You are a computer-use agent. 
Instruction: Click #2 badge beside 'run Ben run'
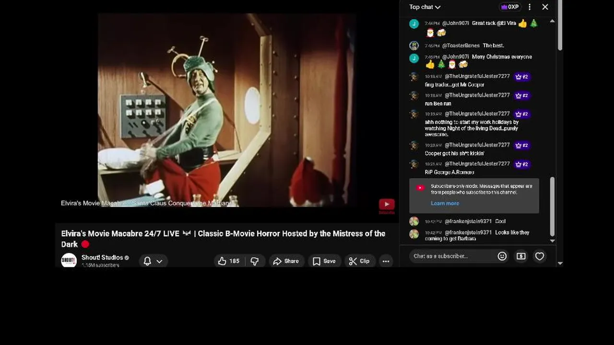click(522, 95)
